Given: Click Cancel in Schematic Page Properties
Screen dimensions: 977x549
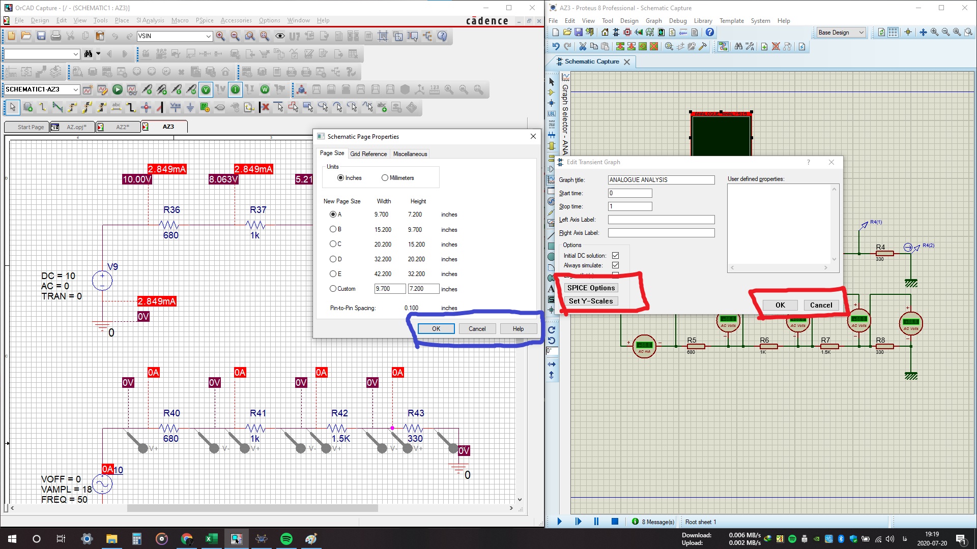Looking at the screenshot, I should (x=477, y=329).
